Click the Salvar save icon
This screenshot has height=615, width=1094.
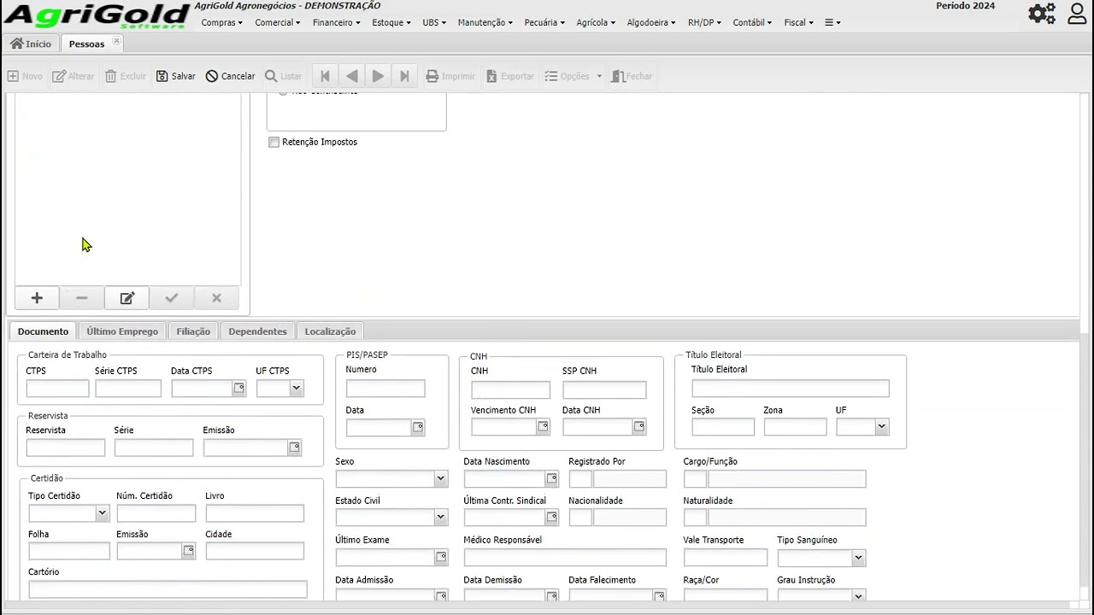pyautogui.click(x=162, y=76)
